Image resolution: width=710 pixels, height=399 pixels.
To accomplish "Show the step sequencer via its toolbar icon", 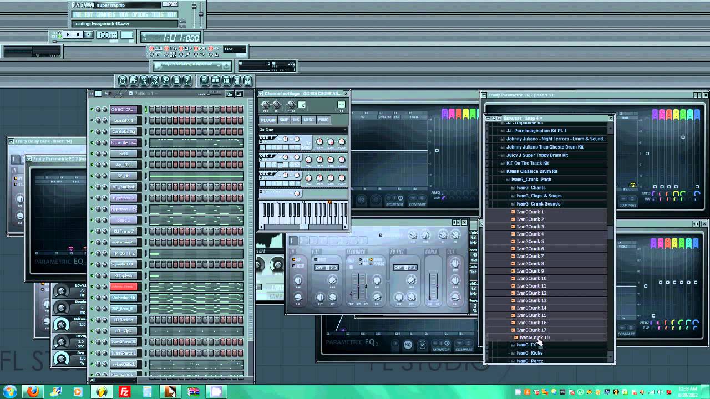I will pyautogui.click(x=215, y=81).
